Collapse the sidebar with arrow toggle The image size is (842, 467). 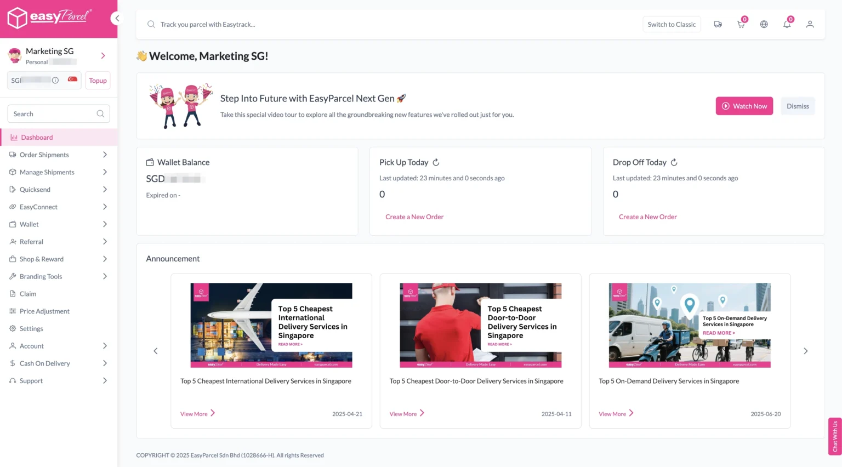[x=116, y=19]
